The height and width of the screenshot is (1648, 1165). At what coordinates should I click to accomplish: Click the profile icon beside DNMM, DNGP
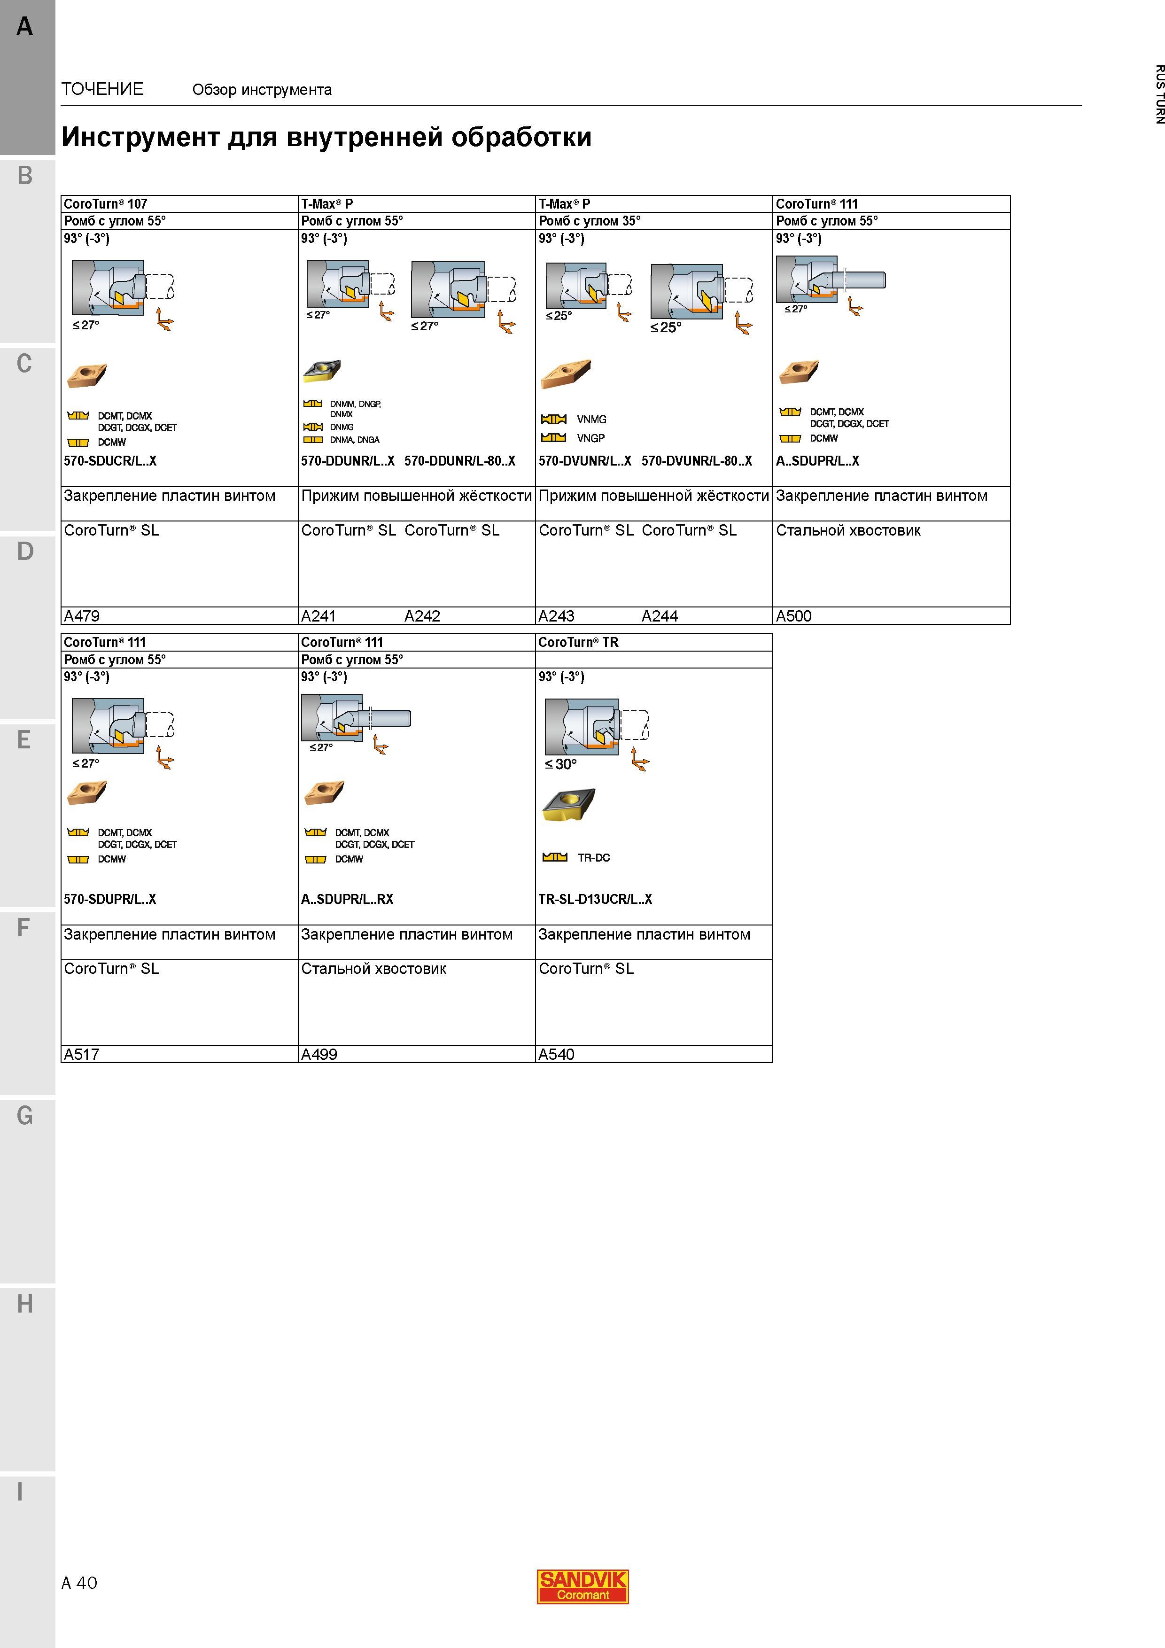[313, 404]
